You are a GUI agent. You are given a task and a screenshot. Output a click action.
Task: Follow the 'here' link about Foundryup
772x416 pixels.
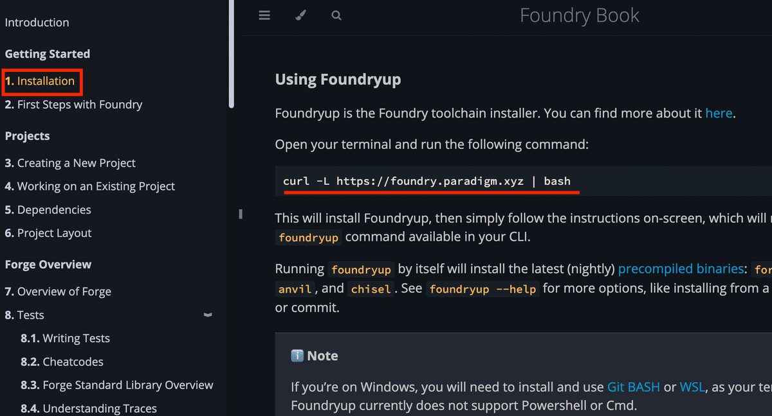coord(719,114)
